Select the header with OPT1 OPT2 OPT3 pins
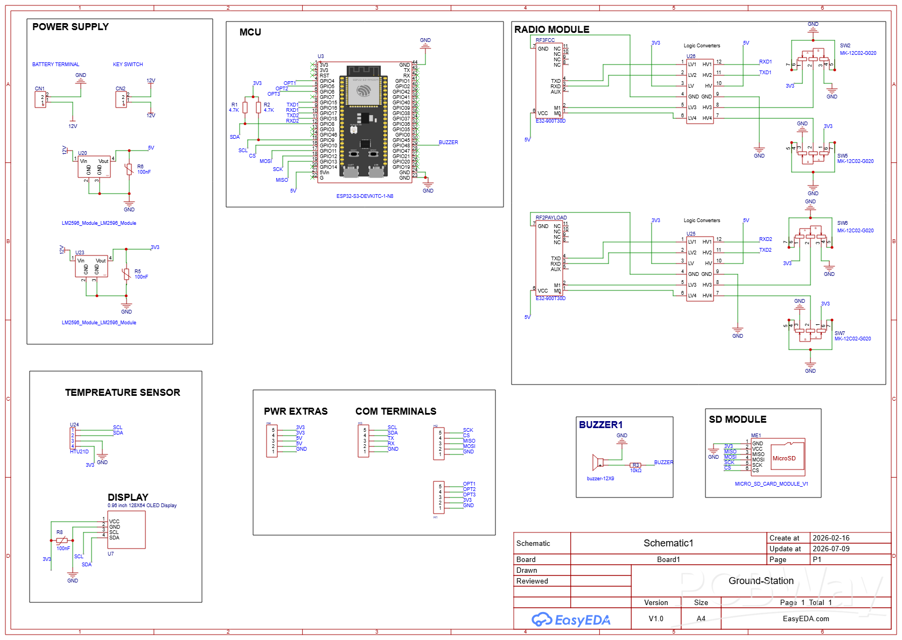The width and height of the screenshot is (902, 640). (439, 497)
